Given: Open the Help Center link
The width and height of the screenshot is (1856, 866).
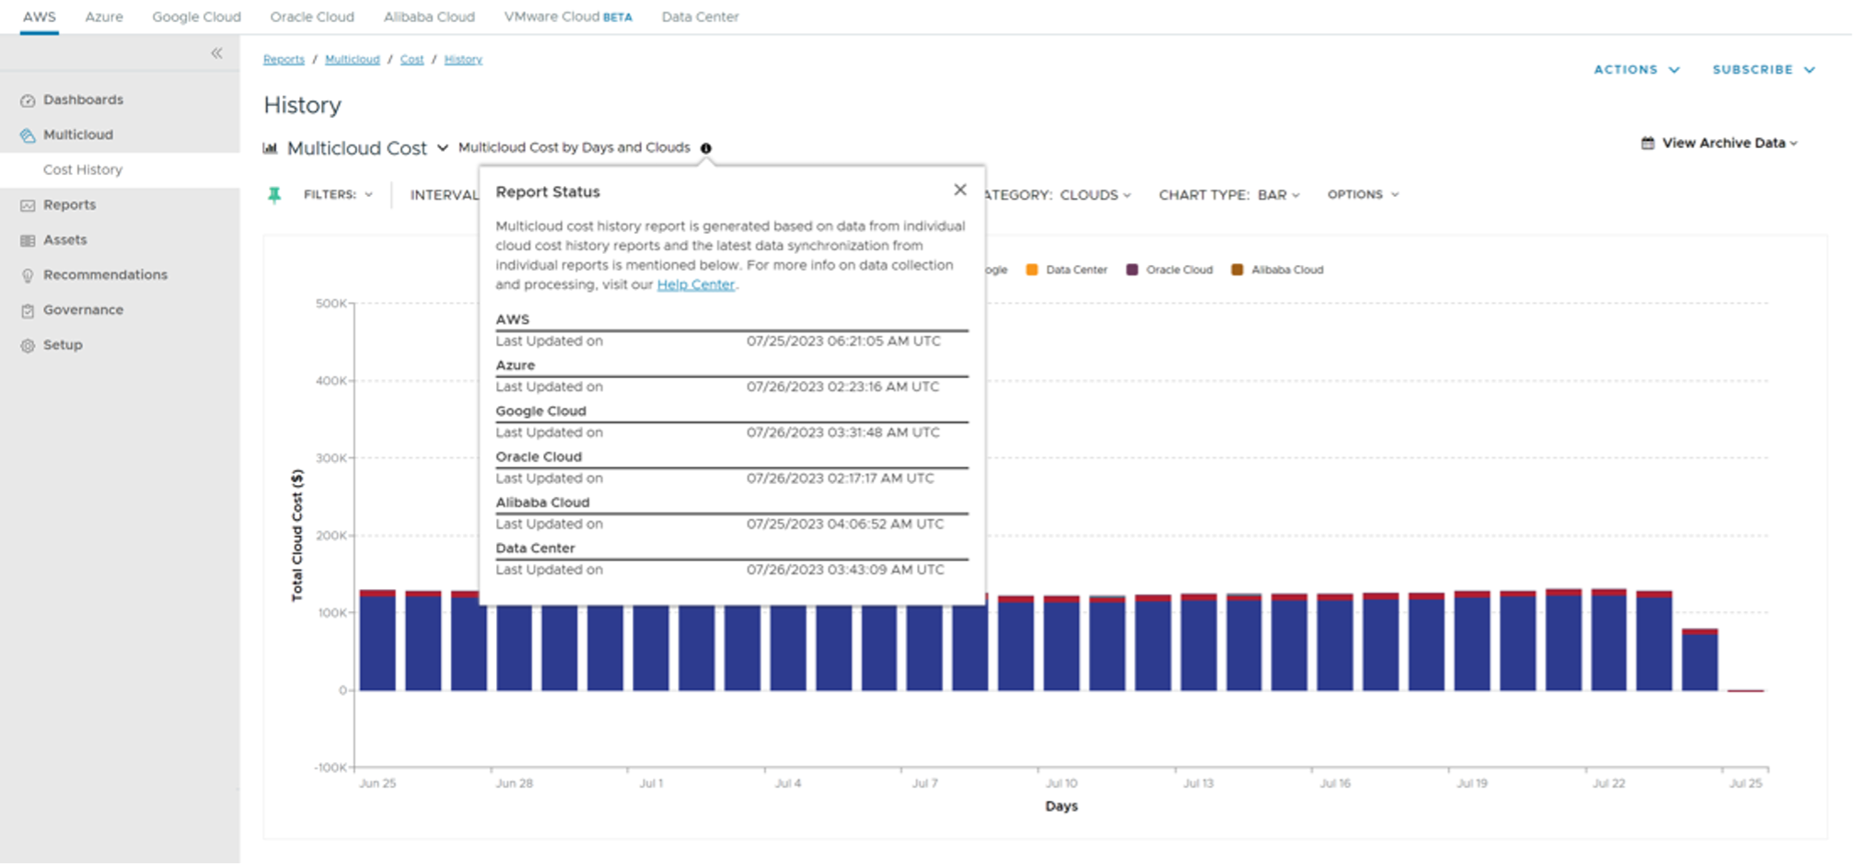Looking at the screenshot, I should pos(696,285).
